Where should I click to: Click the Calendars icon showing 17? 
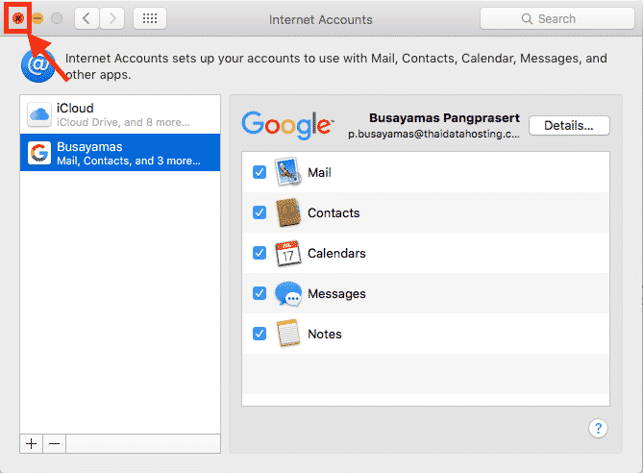pos(288,253)
